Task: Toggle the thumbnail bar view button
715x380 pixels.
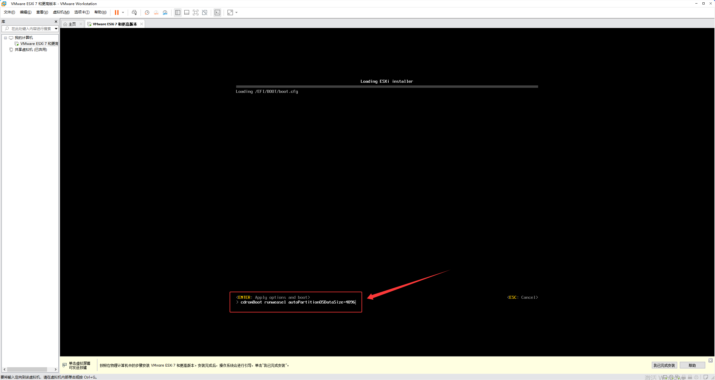Action: click(x=187, y=12)
